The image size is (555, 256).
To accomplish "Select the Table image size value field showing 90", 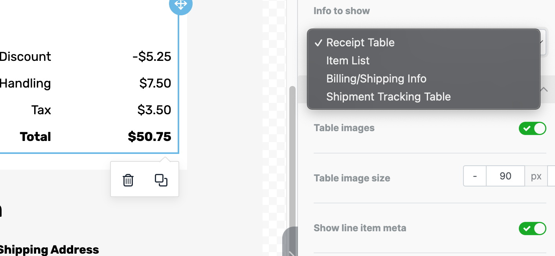I will point(505,176).
